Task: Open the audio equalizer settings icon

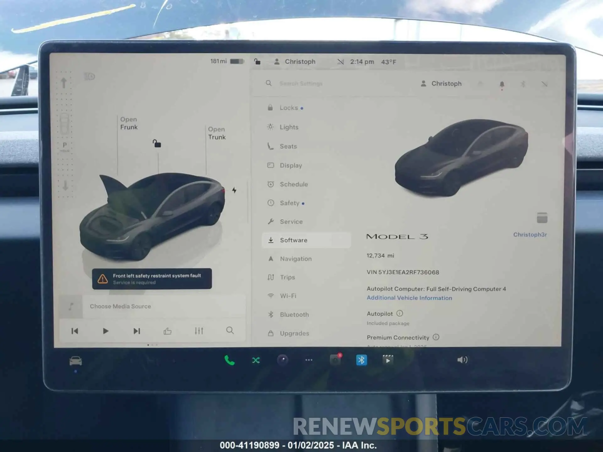Action: [199, 331]
